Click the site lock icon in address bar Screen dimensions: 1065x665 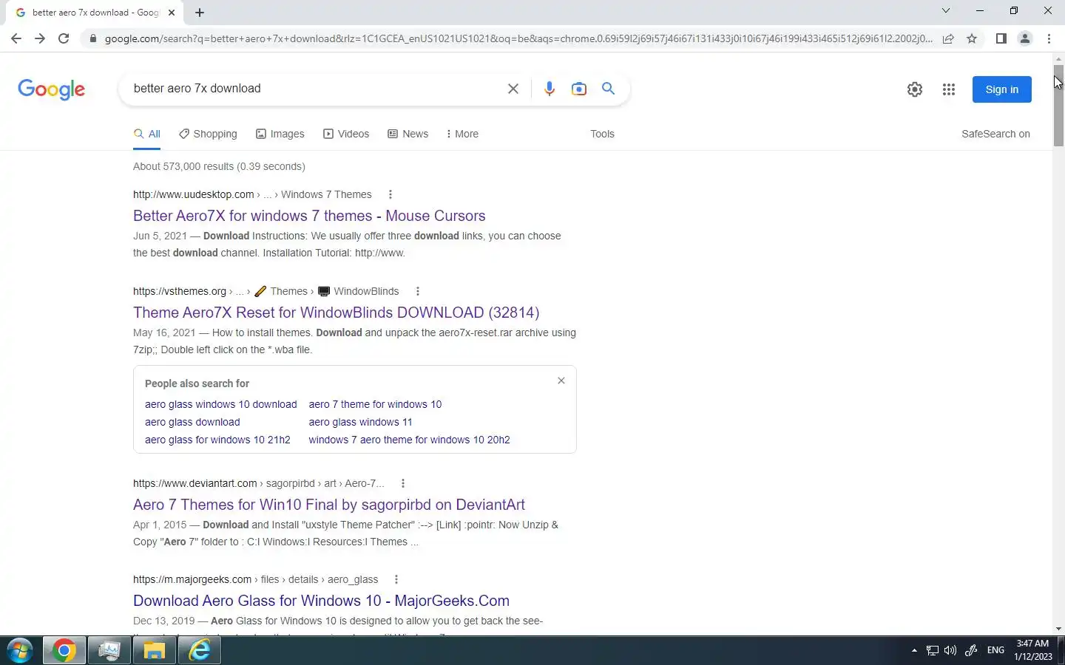click(92, 38)
